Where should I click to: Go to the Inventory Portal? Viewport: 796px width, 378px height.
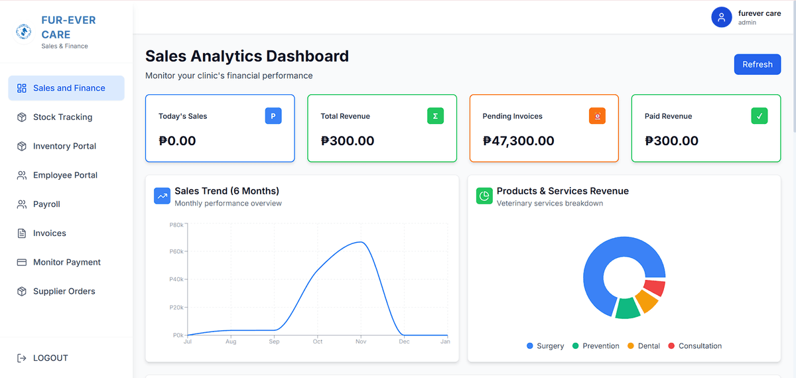64,147
